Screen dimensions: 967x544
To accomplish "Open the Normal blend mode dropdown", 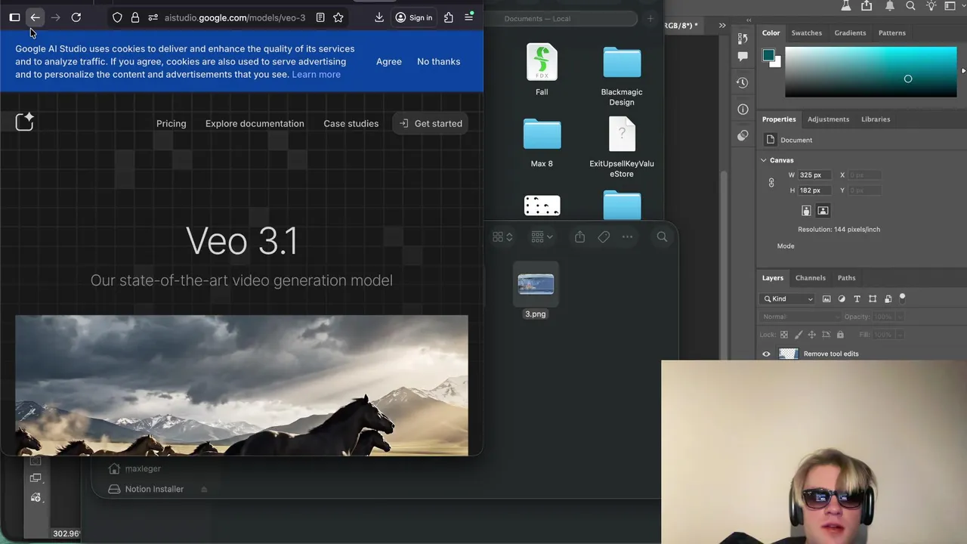I will coord(799,317).
